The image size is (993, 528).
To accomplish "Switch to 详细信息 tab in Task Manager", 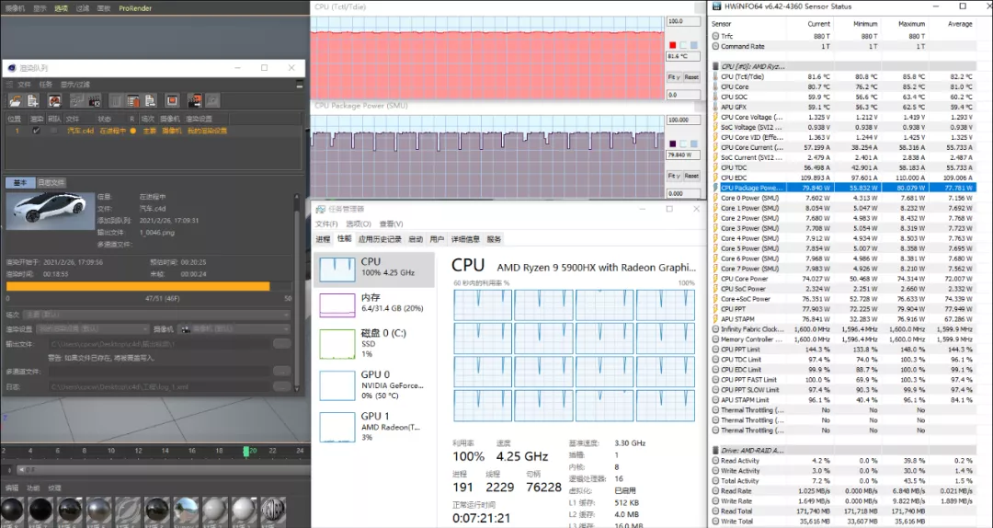I will click(465, 239).
